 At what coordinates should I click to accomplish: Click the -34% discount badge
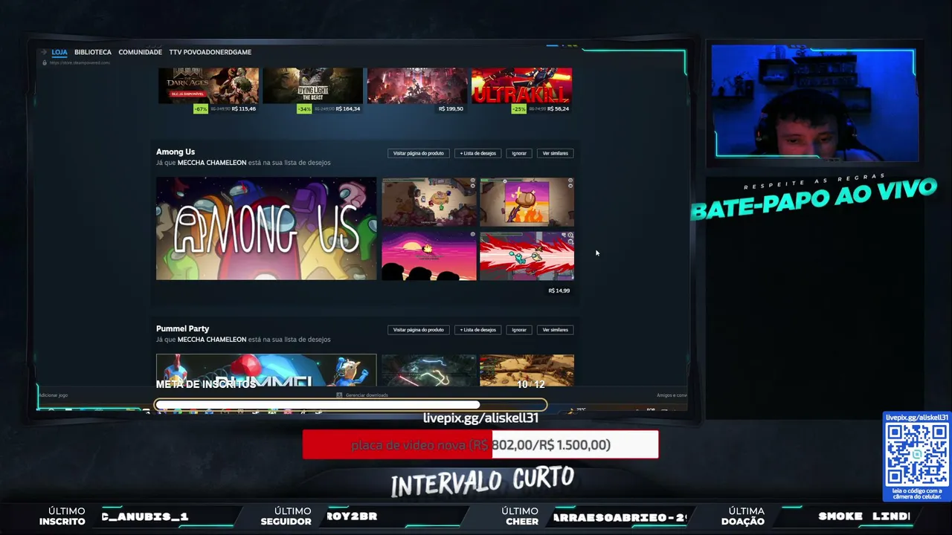click(304, 108)
